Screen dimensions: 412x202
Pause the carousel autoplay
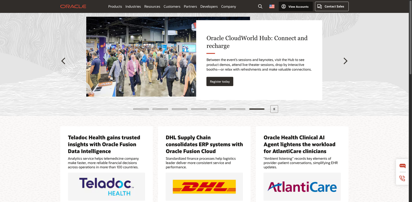274,109
